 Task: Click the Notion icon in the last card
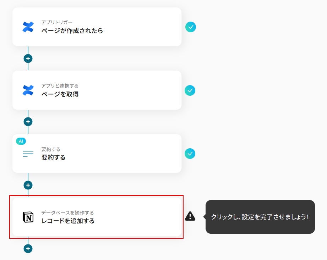(28, 217)
